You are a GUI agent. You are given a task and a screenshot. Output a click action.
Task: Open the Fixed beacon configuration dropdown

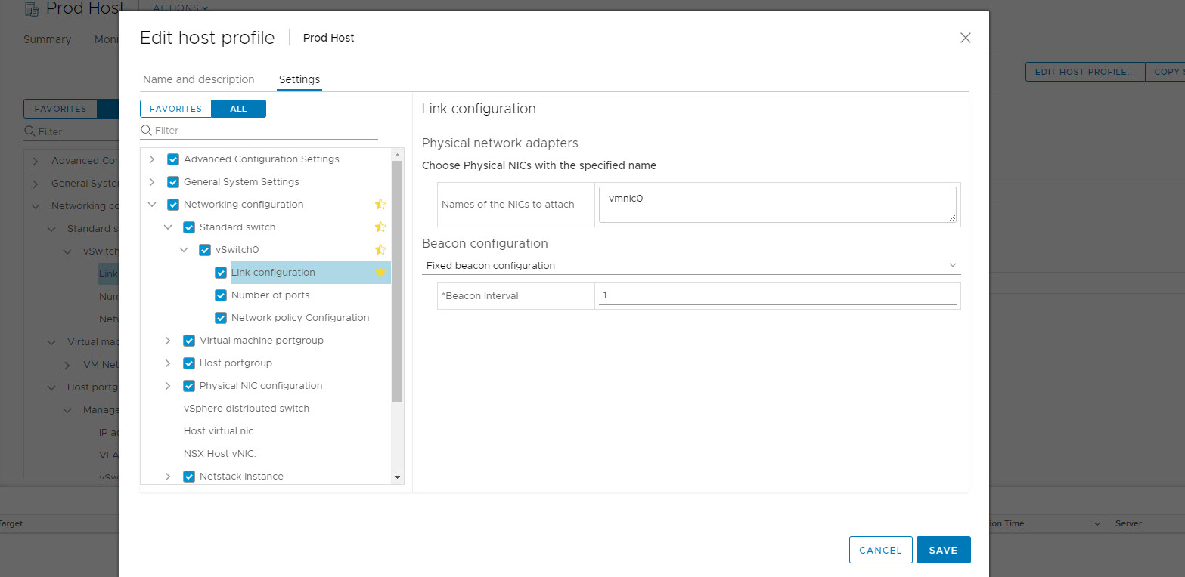(690, 266)
